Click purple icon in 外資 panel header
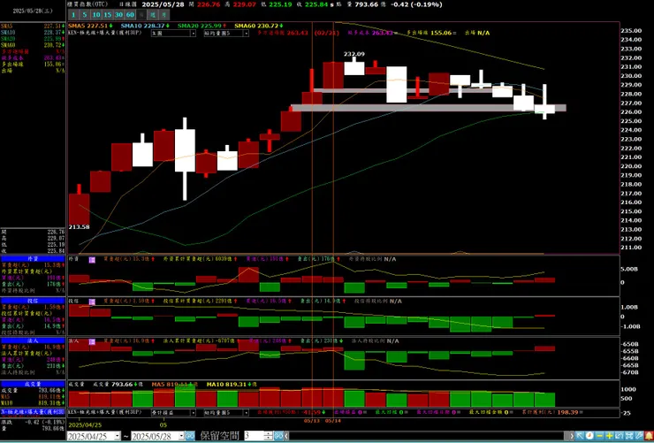Viewport: 654px width, 443px height. (92, 260)
